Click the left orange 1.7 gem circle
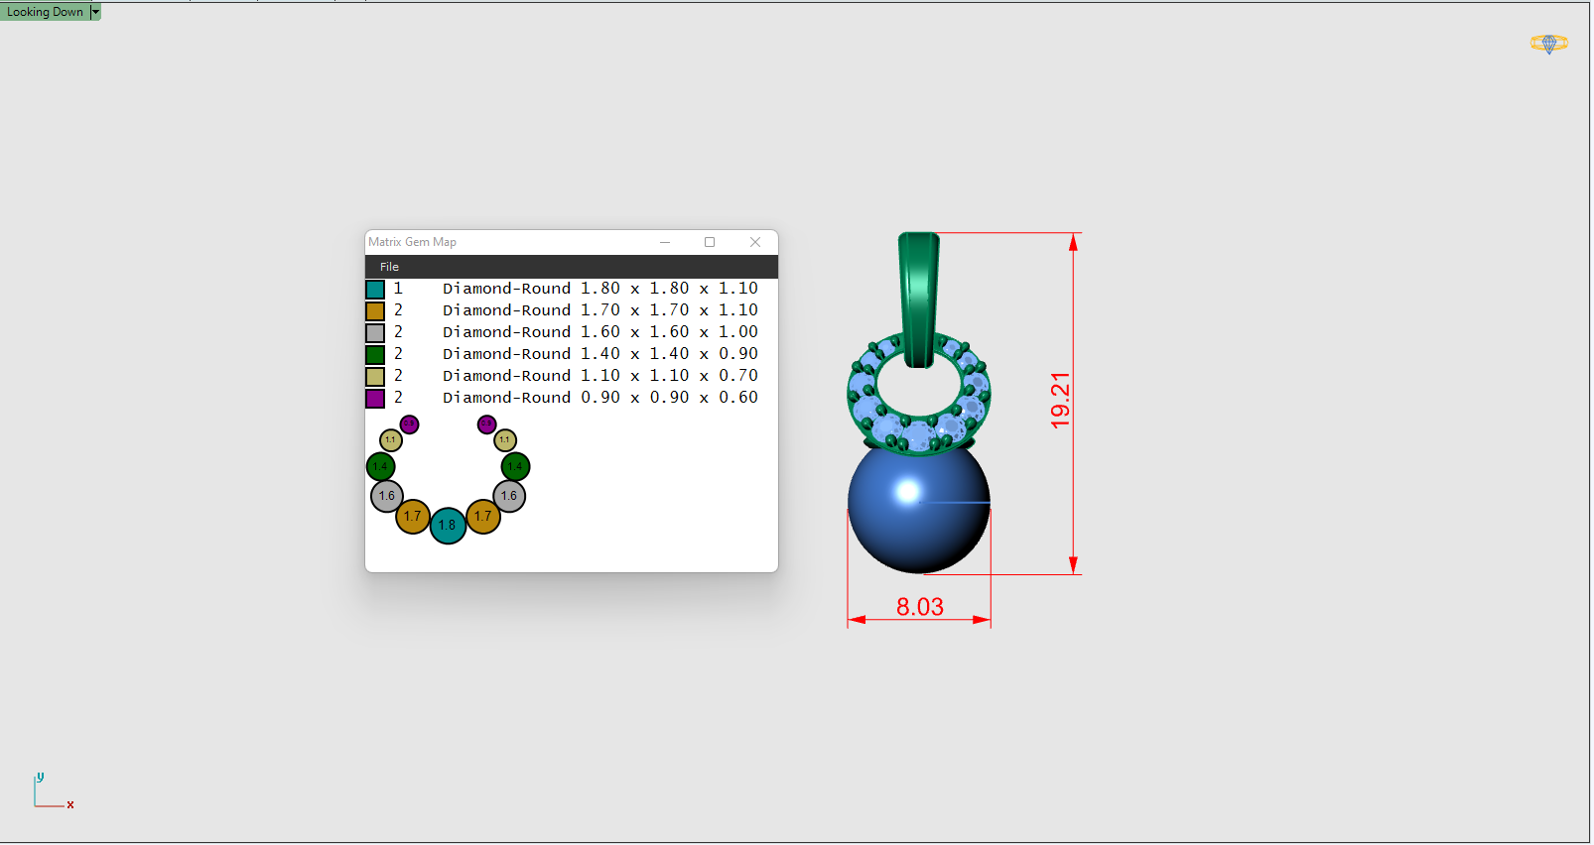Image resolution: width=1594 pixels, height=845 pixels. coord(412,516)
